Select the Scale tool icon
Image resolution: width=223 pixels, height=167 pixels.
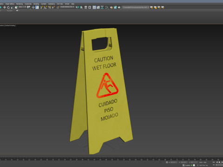point(12,7)
